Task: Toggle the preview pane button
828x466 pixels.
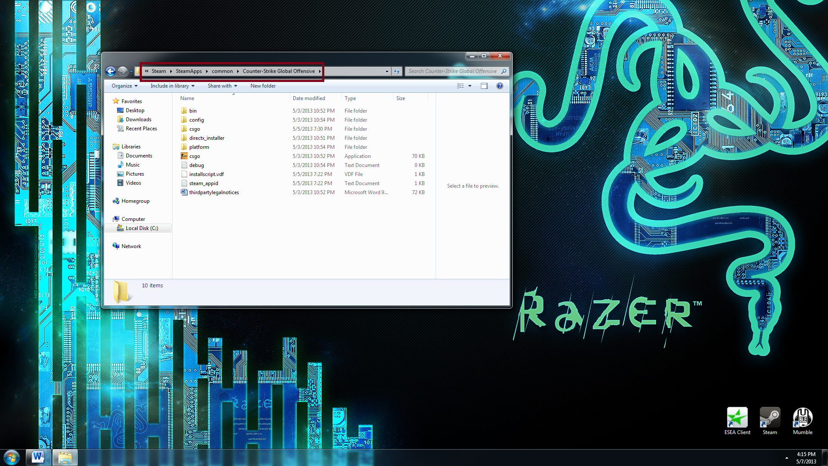Action: (x=484, y=86)
